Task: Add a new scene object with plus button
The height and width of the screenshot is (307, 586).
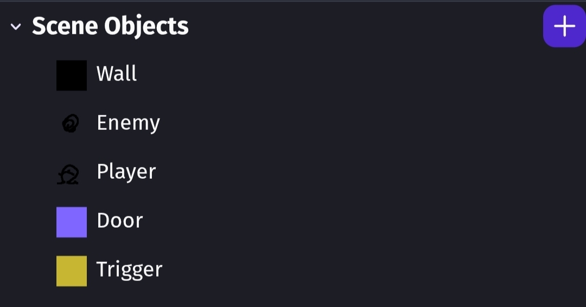Action: pos(564,26)
